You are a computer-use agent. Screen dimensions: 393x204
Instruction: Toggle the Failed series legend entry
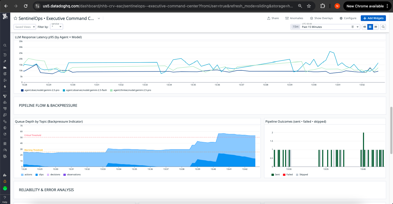click(288, 175)
